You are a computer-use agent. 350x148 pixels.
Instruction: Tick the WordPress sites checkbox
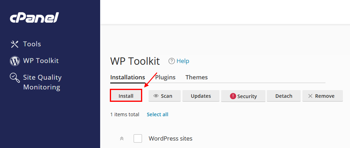click(138, 138)
